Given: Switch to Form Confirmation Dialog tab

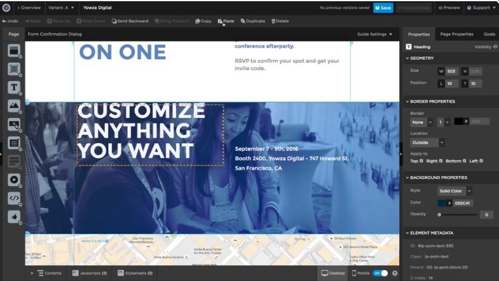Looking at the screenshot, I should tap(55, 34).
